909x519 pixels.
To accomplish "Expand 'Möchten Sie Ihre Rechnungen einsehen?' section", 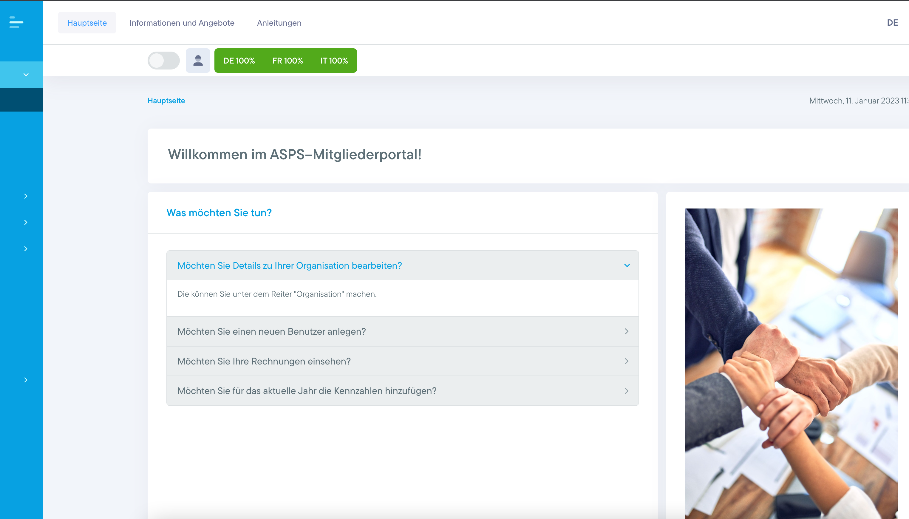I will (x=264, y=361).
